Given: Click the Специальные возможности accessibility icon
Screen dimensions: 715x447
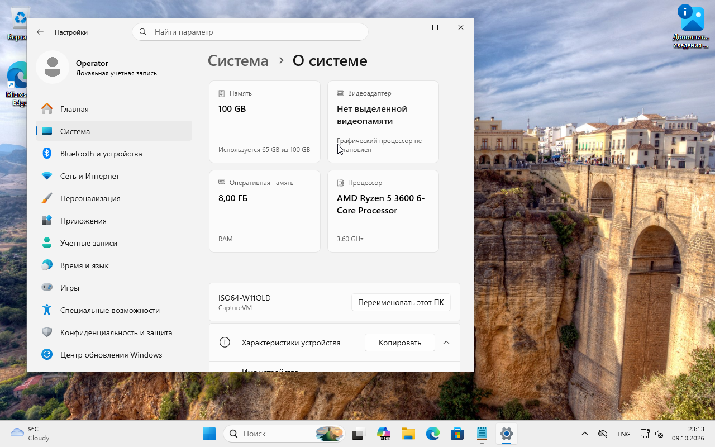Looking at the screenshot, I should point(47,310).
